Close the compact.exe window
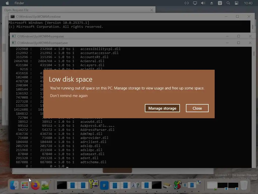The height and width of the screenshot is (194, 258). point(250,43)
